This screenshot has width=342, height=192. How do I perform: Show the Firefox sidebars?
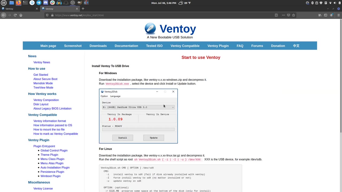pos(325,15)
